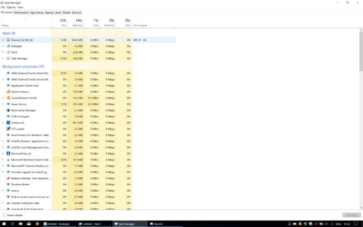This screenshot has width=363, height=227.
Task: Click the Notepad icon in Apps list
Action: point(8,46)
